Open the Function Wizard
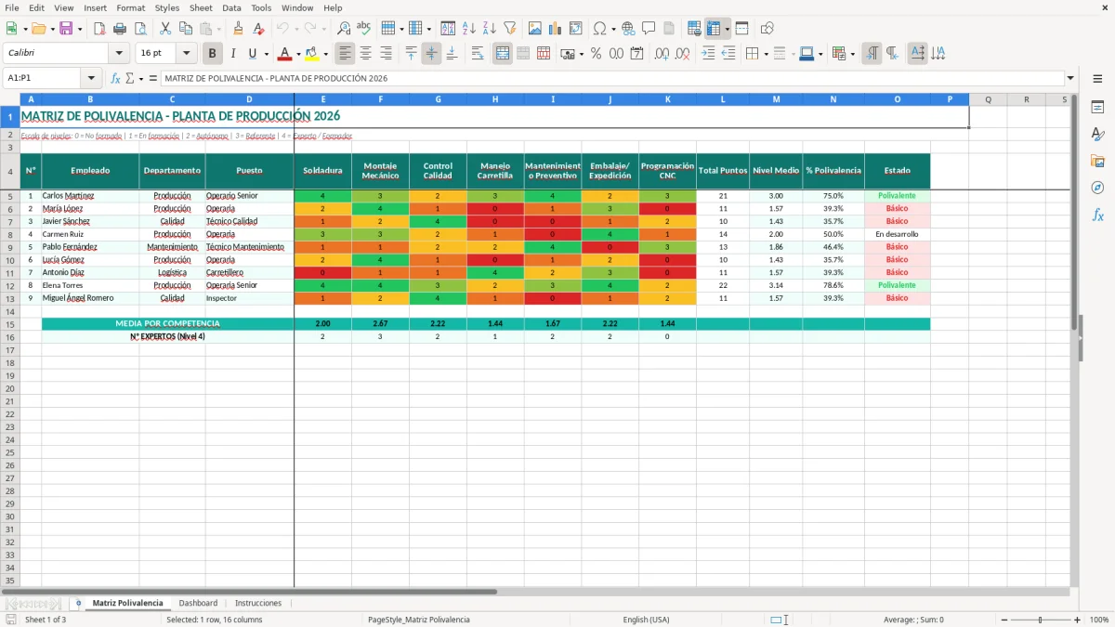The width and height of the screenshot is (1115, 627). point(115,78)
